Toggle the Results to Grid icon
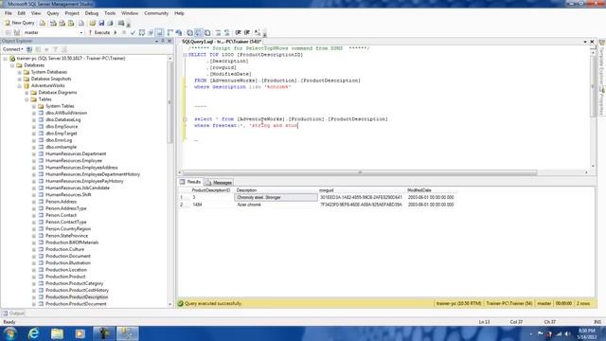This screenshot has width=606, height=341. coord(198,33)
